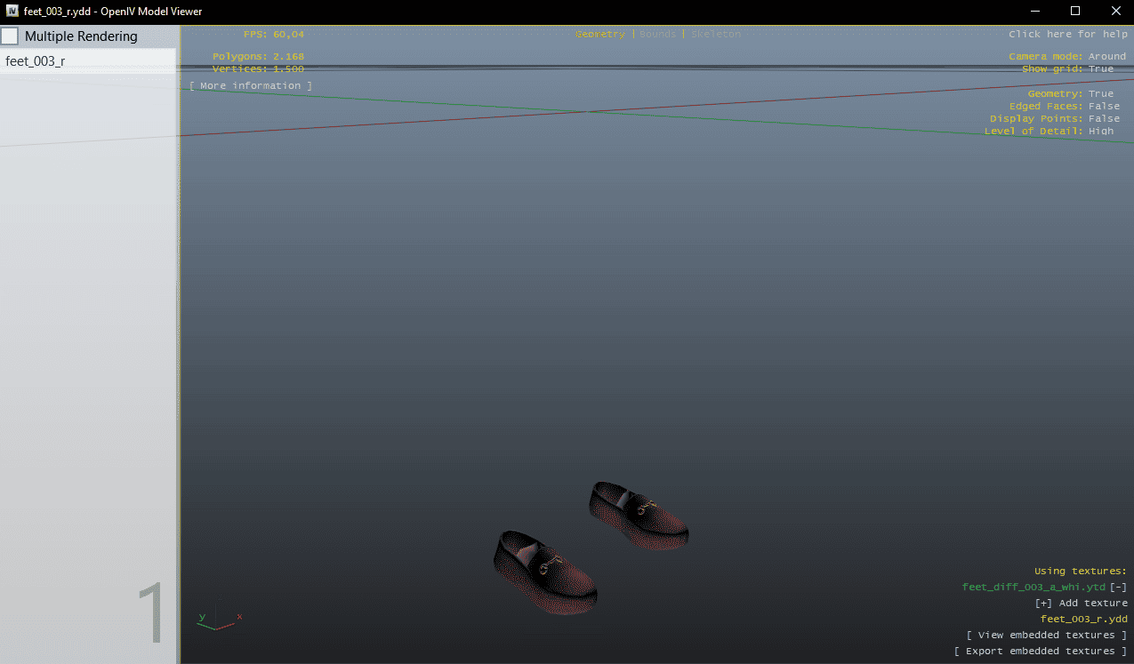
Task: Toggle the Geometry True setting
Action: [1100, 93]
